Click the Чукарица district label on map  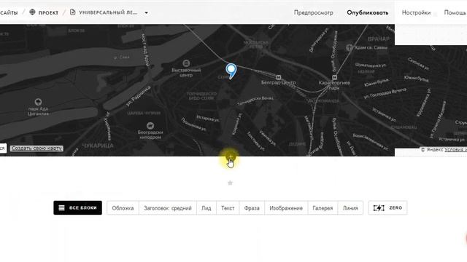click(98, 146)
